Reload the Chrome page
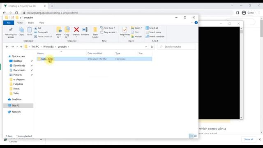This screenshot has width=263, height=148. [16, 13]
